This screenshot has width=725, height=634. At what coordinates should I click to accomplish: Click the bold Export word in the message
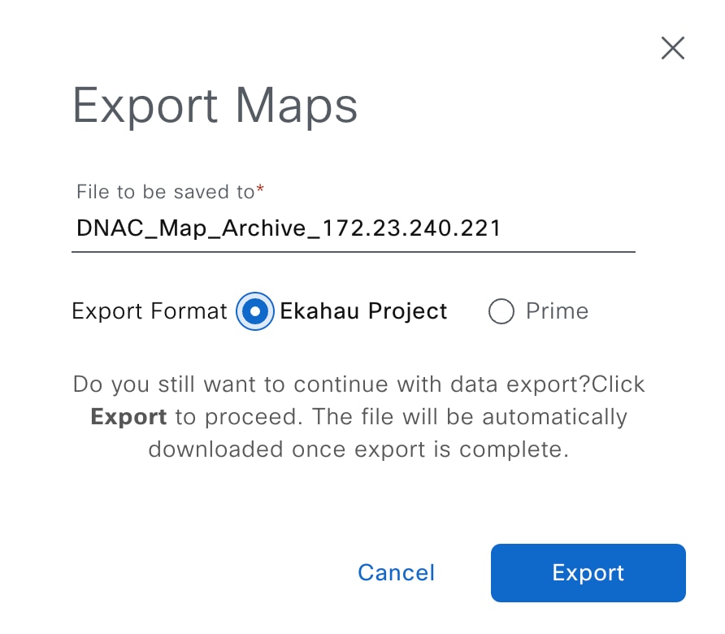(128, 417)
